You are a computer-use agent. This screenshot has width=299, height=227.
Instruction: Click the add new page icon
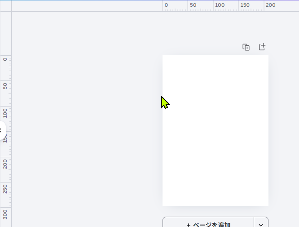tap(262, 47)
